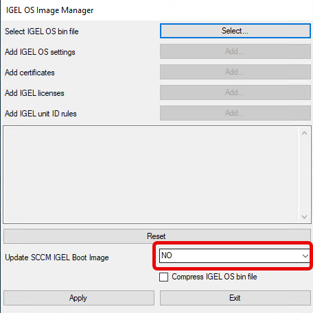Click the log area scroll up arrow

[x=304, y=133]
